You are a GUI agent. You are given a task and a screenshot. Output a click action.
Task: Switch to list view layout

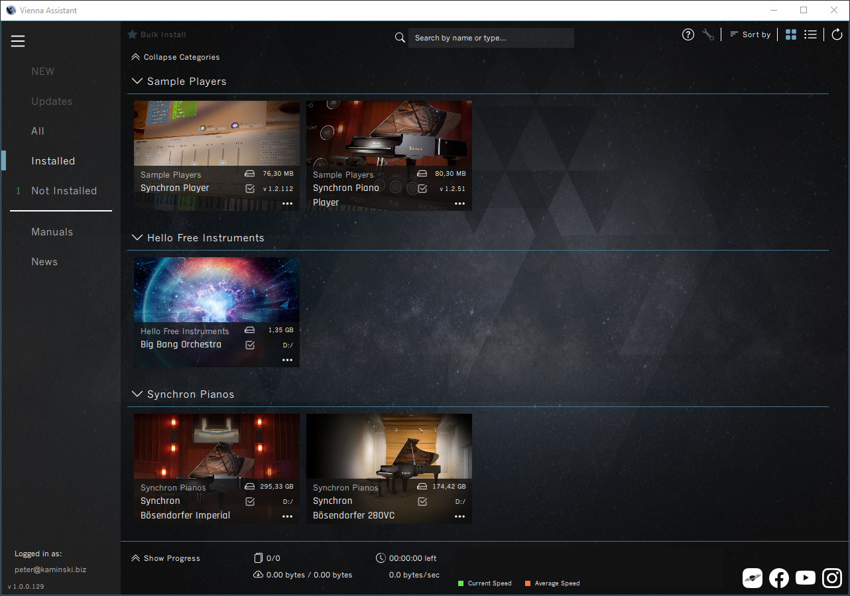tap(810, 34)
